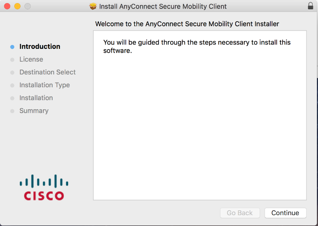
Task: Click the Installation Type step bullet
Action: pos(12,85)
